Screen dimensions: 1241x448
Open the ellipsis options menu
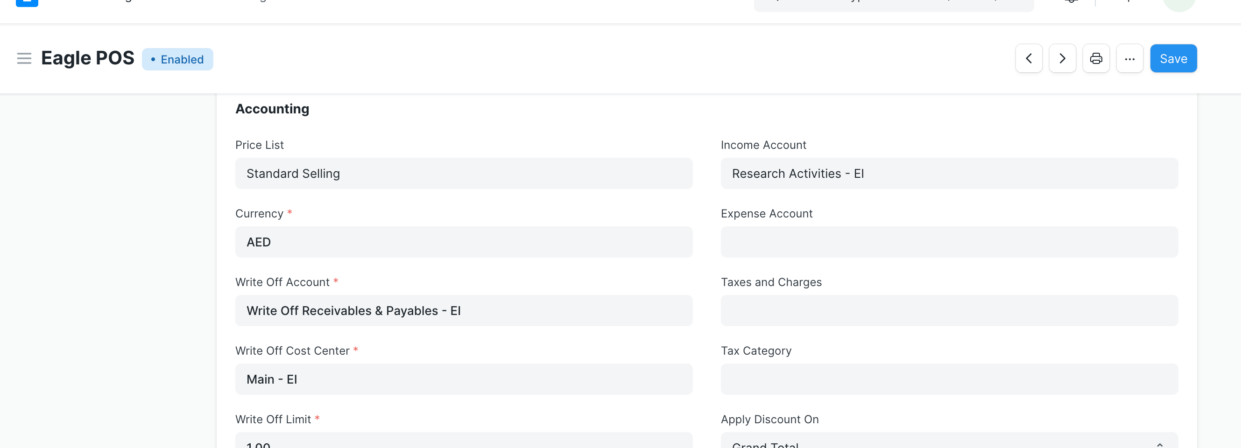pos(1130,58)
